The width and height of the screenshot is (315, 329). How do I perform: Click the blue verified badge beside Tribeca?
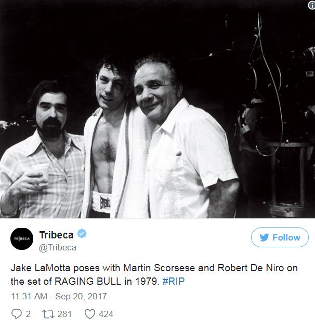click(x=82, y=234)
